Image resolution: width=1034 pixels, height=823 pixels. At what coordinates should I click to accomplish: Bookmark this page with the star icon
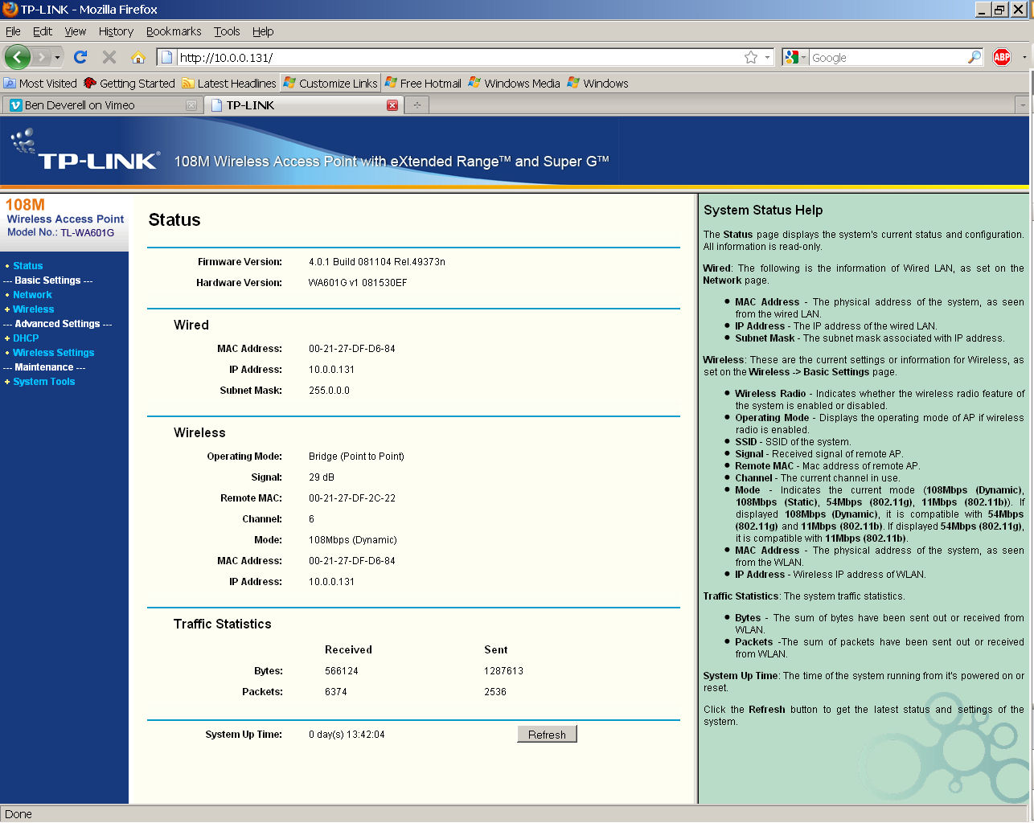(751, 57)
